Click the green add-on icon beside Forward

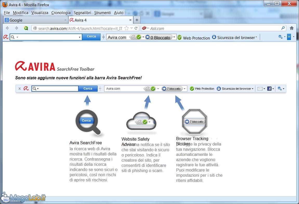pos(26,28)
